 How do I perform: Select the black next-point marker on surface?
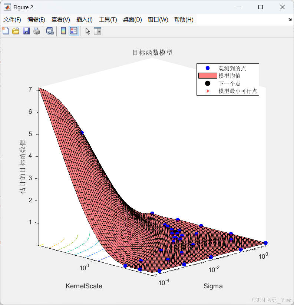[175, 232]
